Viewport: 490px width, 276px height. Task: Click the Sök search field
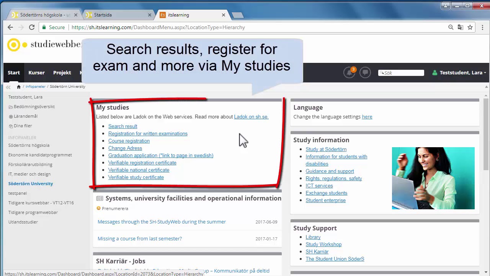(x=401, y=73)
